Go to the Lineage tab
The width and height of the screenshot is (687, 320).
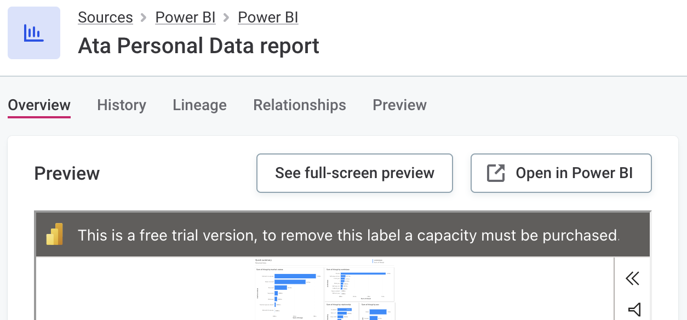(x=199, y=105)
